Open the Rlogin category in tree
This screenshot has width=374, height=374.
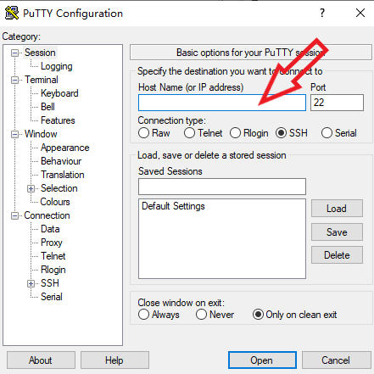[x=53, y=270]
